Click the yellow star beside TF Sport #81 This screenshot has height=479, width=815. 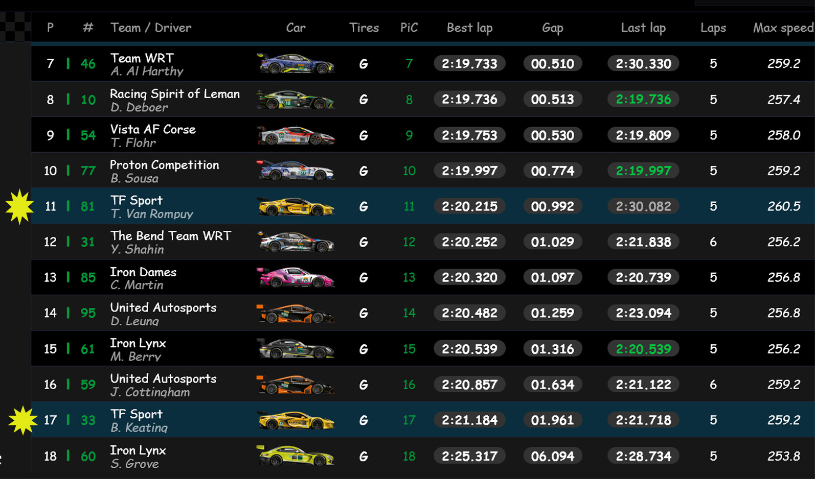[x=19, y=206]
